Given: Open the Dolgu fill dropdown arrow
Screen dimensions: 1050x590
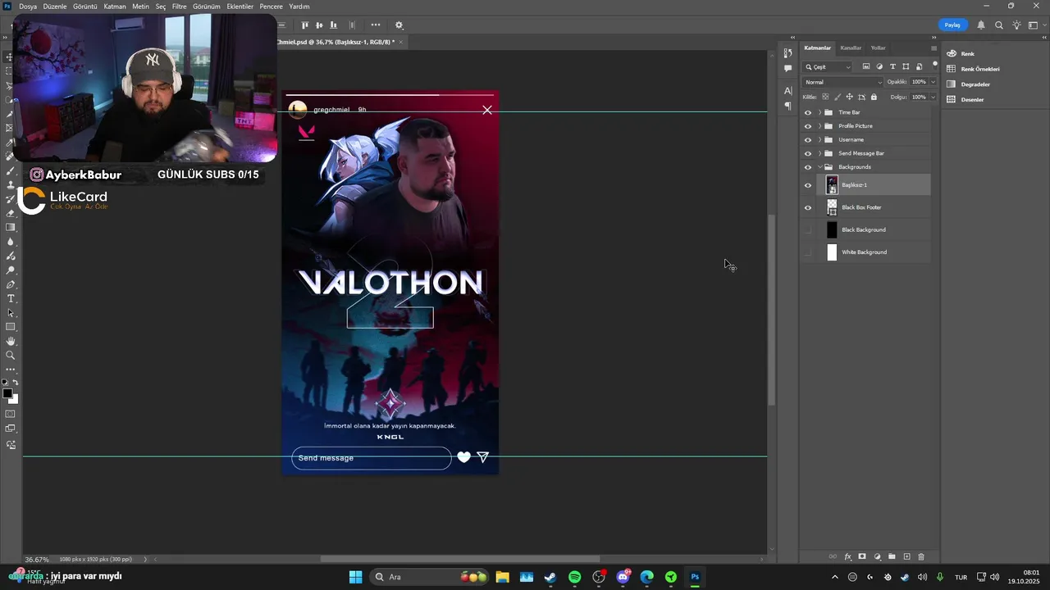Looking at the screenshot, I should (933, 97).
